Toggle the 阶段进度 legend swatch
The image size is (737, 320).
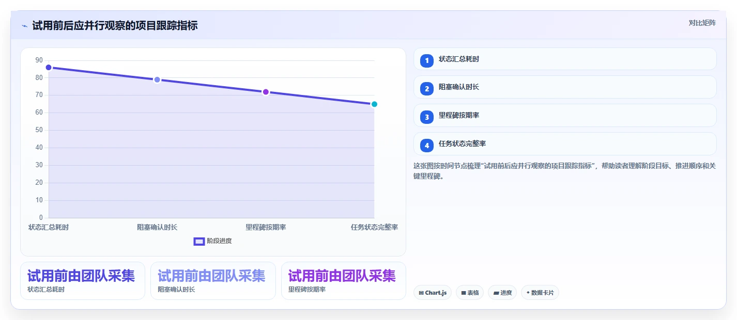coord(199,241)
